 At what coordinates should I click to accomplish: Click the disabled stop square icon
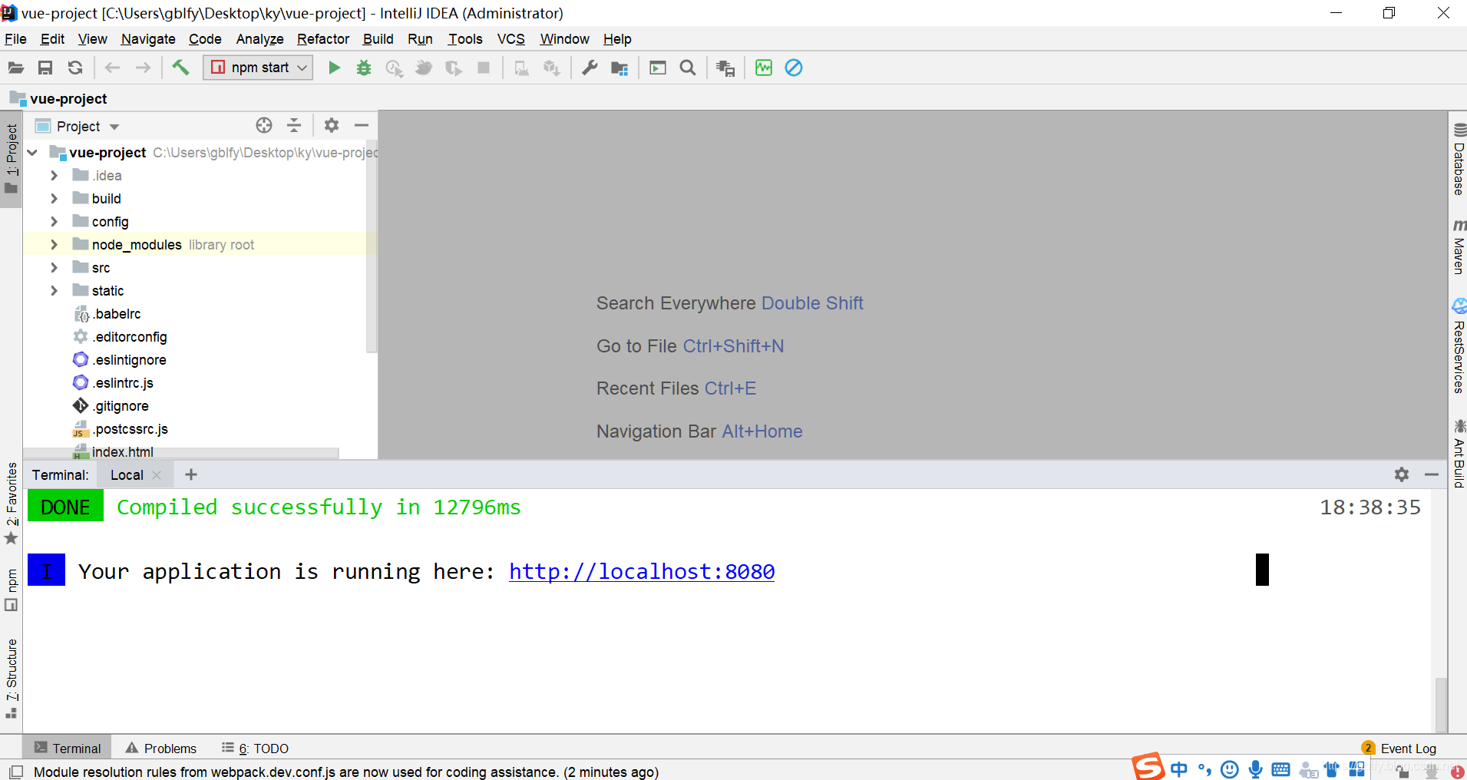tap(484, 68)
